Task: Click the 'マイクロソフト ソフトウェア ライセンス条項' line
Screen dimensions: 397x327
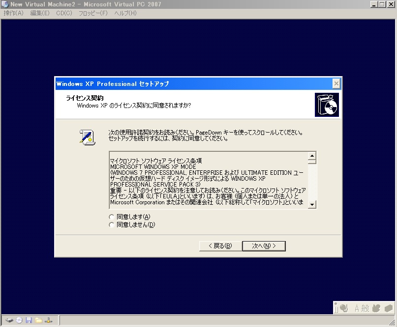Action: 156,161
